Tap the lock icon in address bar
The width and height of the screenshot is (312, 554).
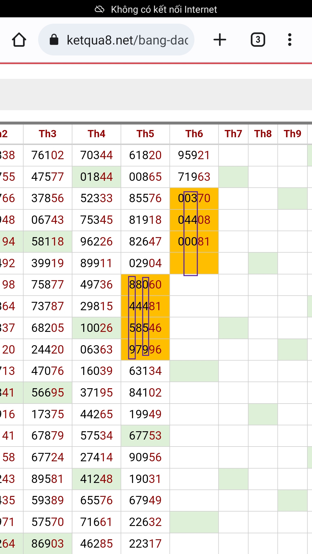[54, 40]
